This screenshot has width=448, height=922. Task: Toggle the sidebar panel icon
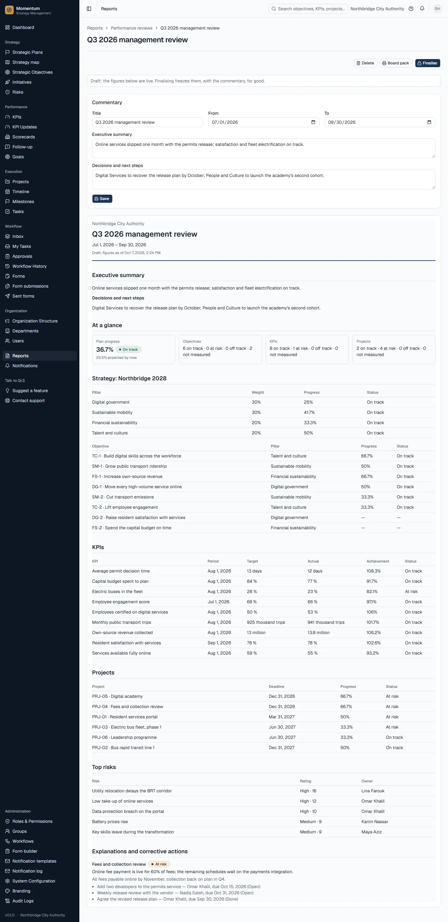point(89,9)
